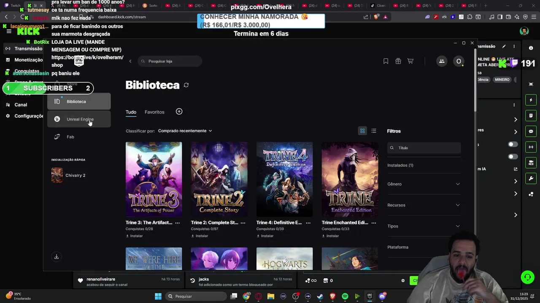
Task: Open Unreal Engine in Epic sidebar
Action: tap(79, 119)
